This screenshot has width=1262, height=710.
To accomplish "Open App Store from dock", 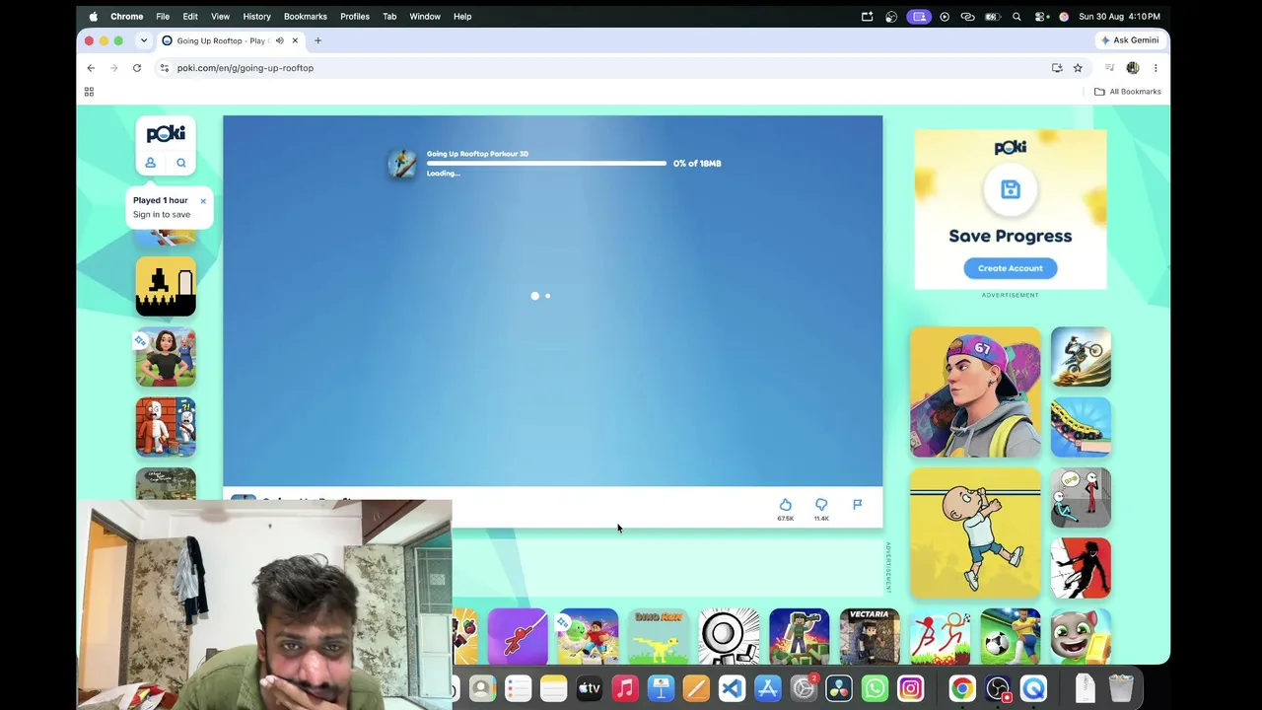I will pyautogui.click(x=767, y=688).
